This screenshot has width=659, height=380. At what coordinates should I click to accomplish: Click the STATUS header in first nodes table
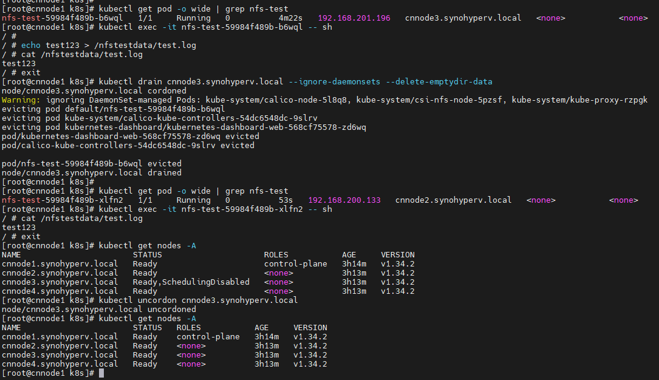(147, 255)
